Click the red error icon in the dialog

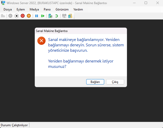[41, 41]
